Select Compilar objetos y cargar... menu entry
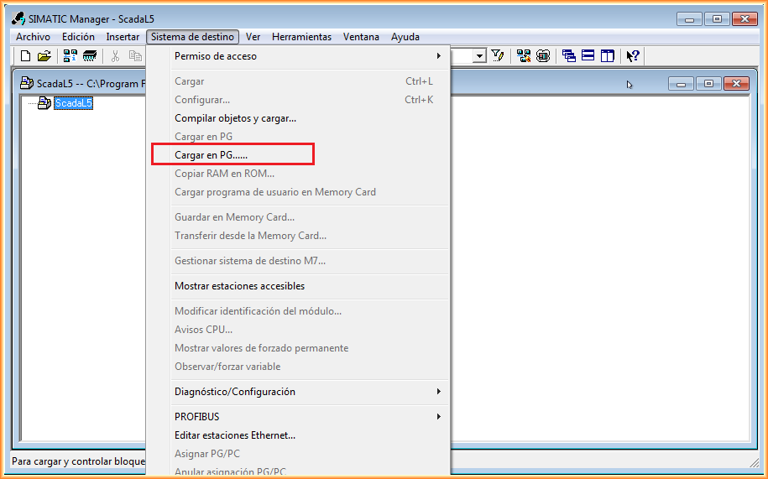Screen dimensions: 768x479 click(x=235, y=118)
